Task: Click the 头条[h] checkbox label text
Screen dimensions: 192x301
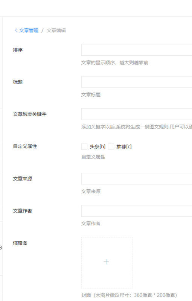Action: (98, 147)
